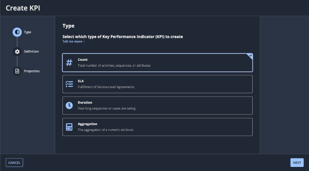Click the hash symbol icon for Count
The width and height of the screenshot is (309, 171).
coord(69,63)
